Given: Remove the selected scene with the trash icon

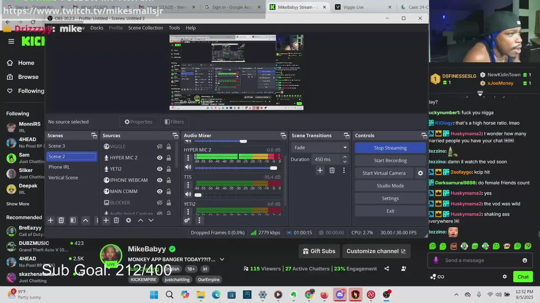Looking at the screenshot, I should point(61,220).
